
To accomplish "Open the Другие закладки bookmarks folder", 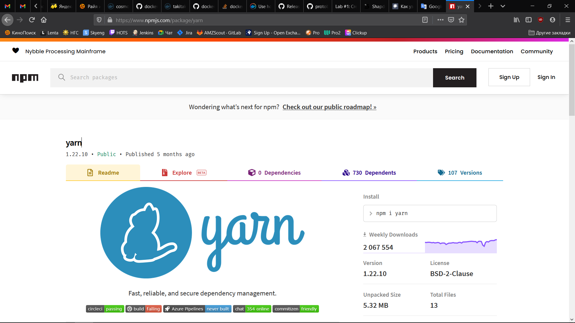I will pos(550,33).
